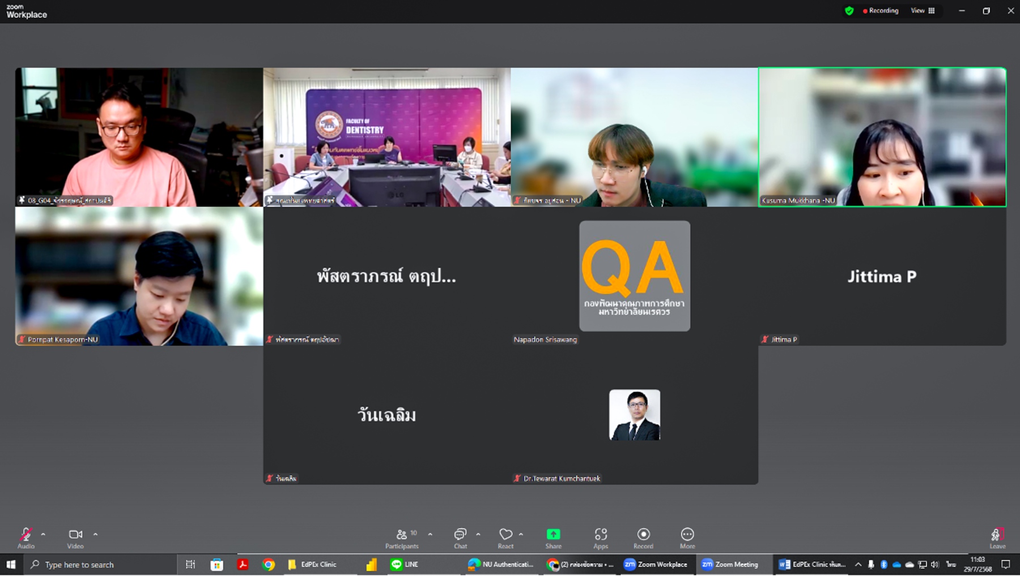
Task: Click the encryption shield icon
Action: point(849,11)
